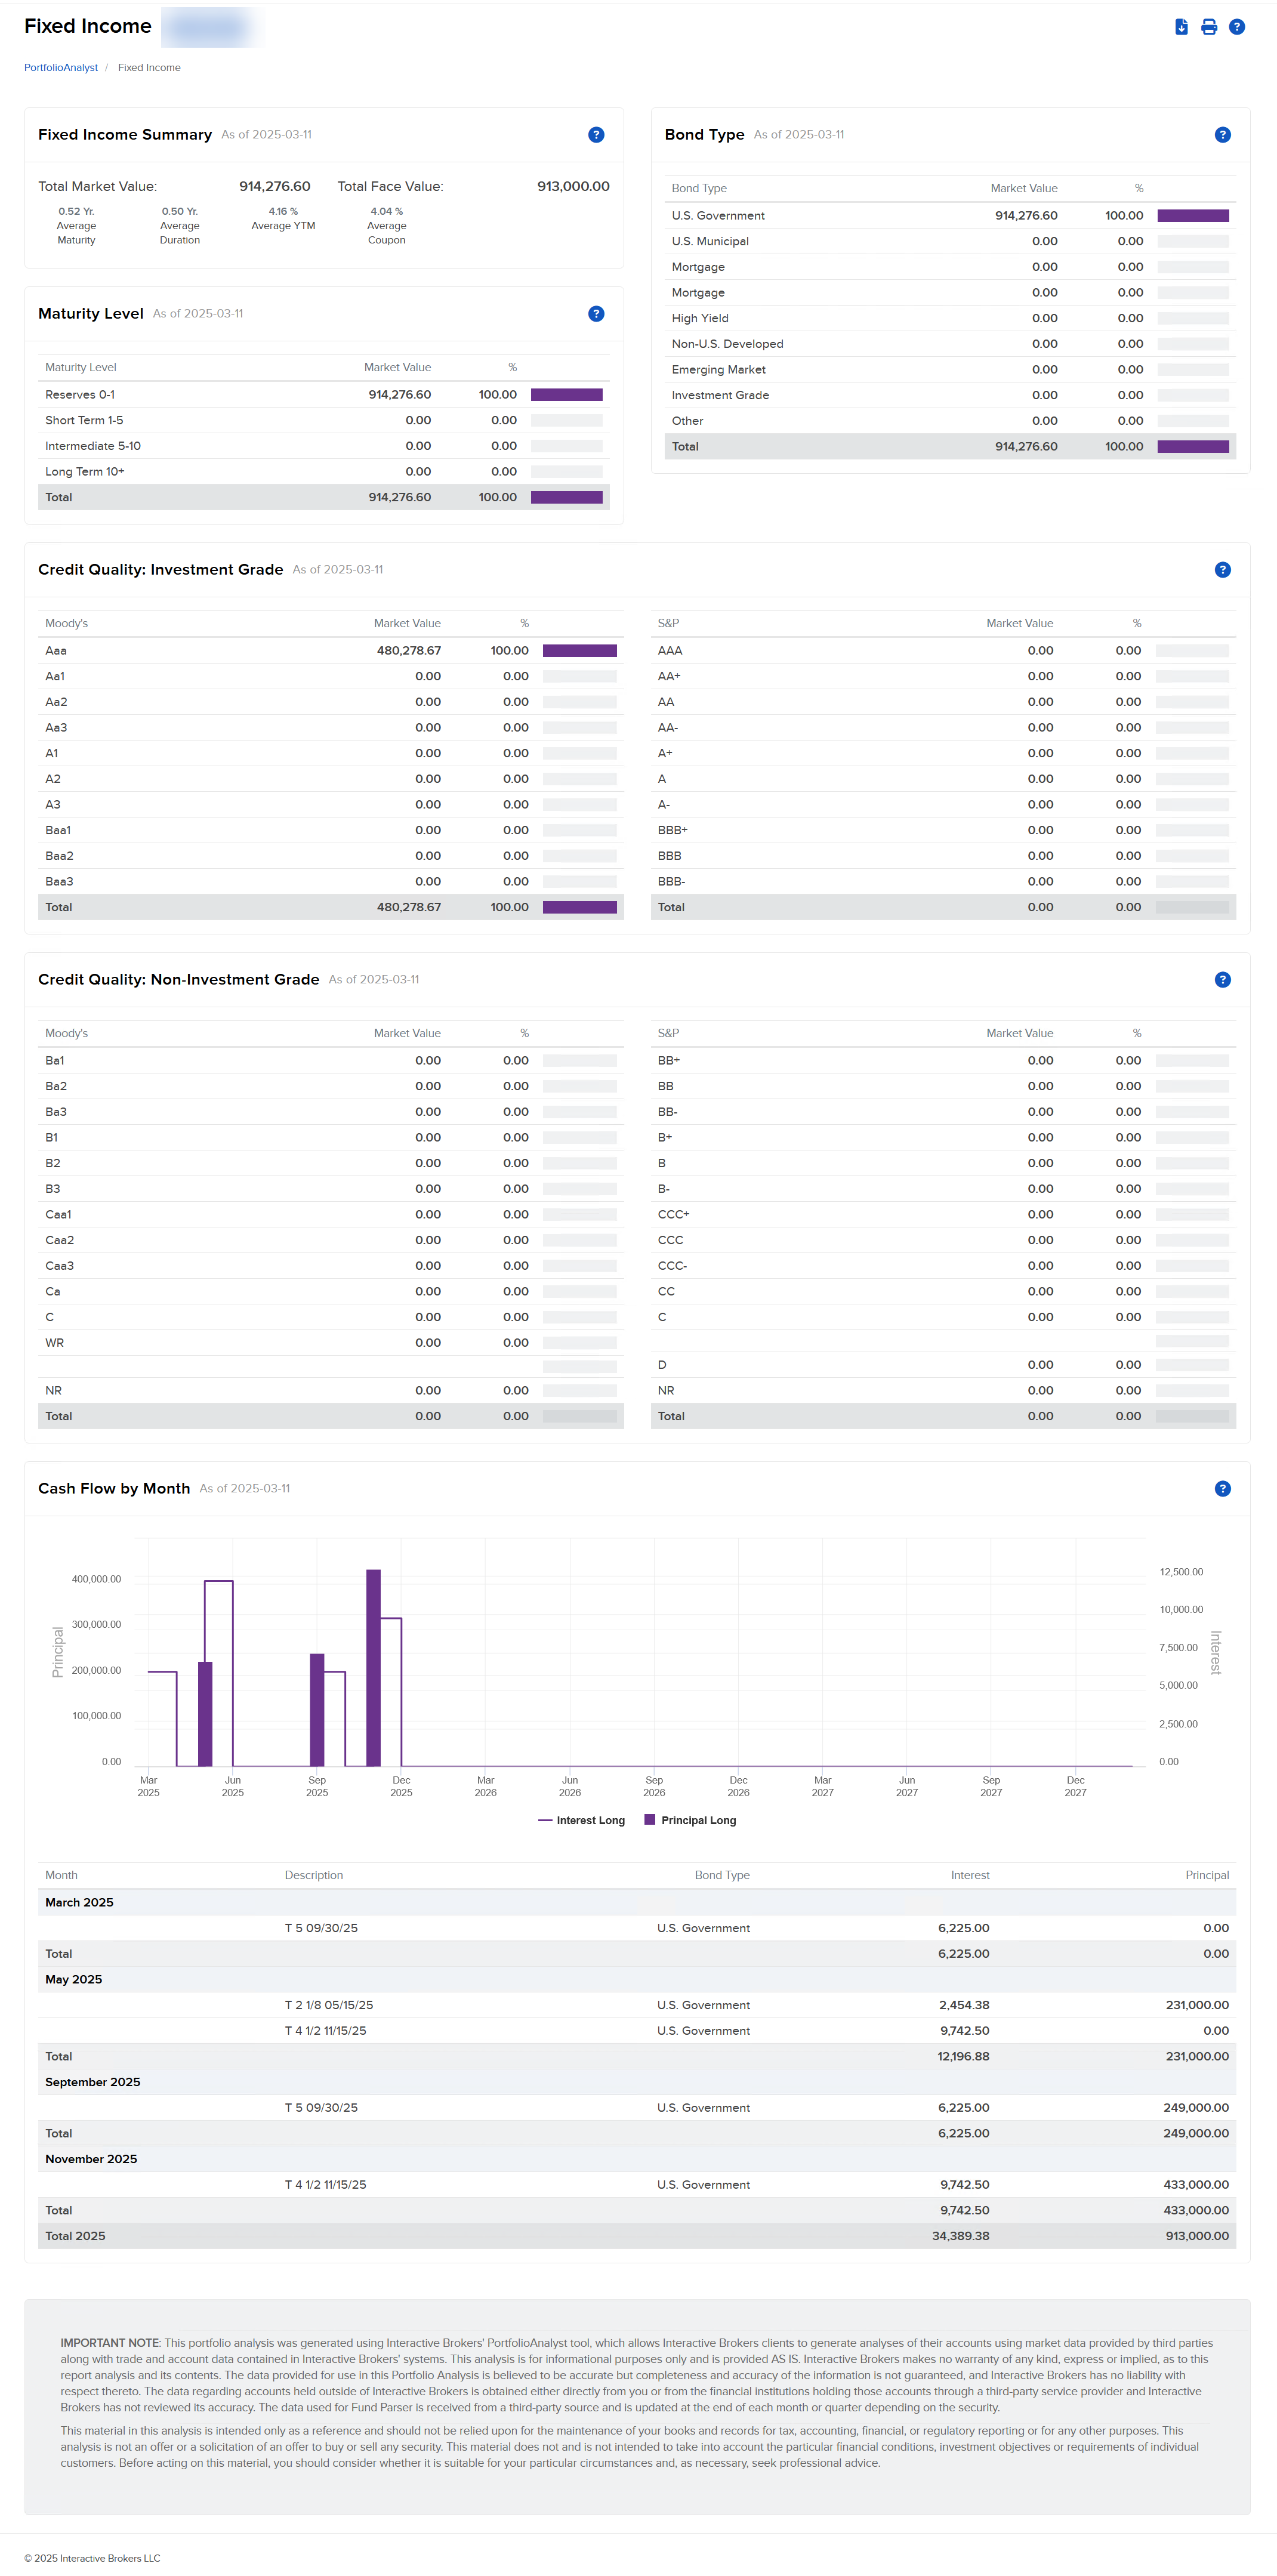Click the Aaa Moody's purple percentage bar

[x=579, y=651]
